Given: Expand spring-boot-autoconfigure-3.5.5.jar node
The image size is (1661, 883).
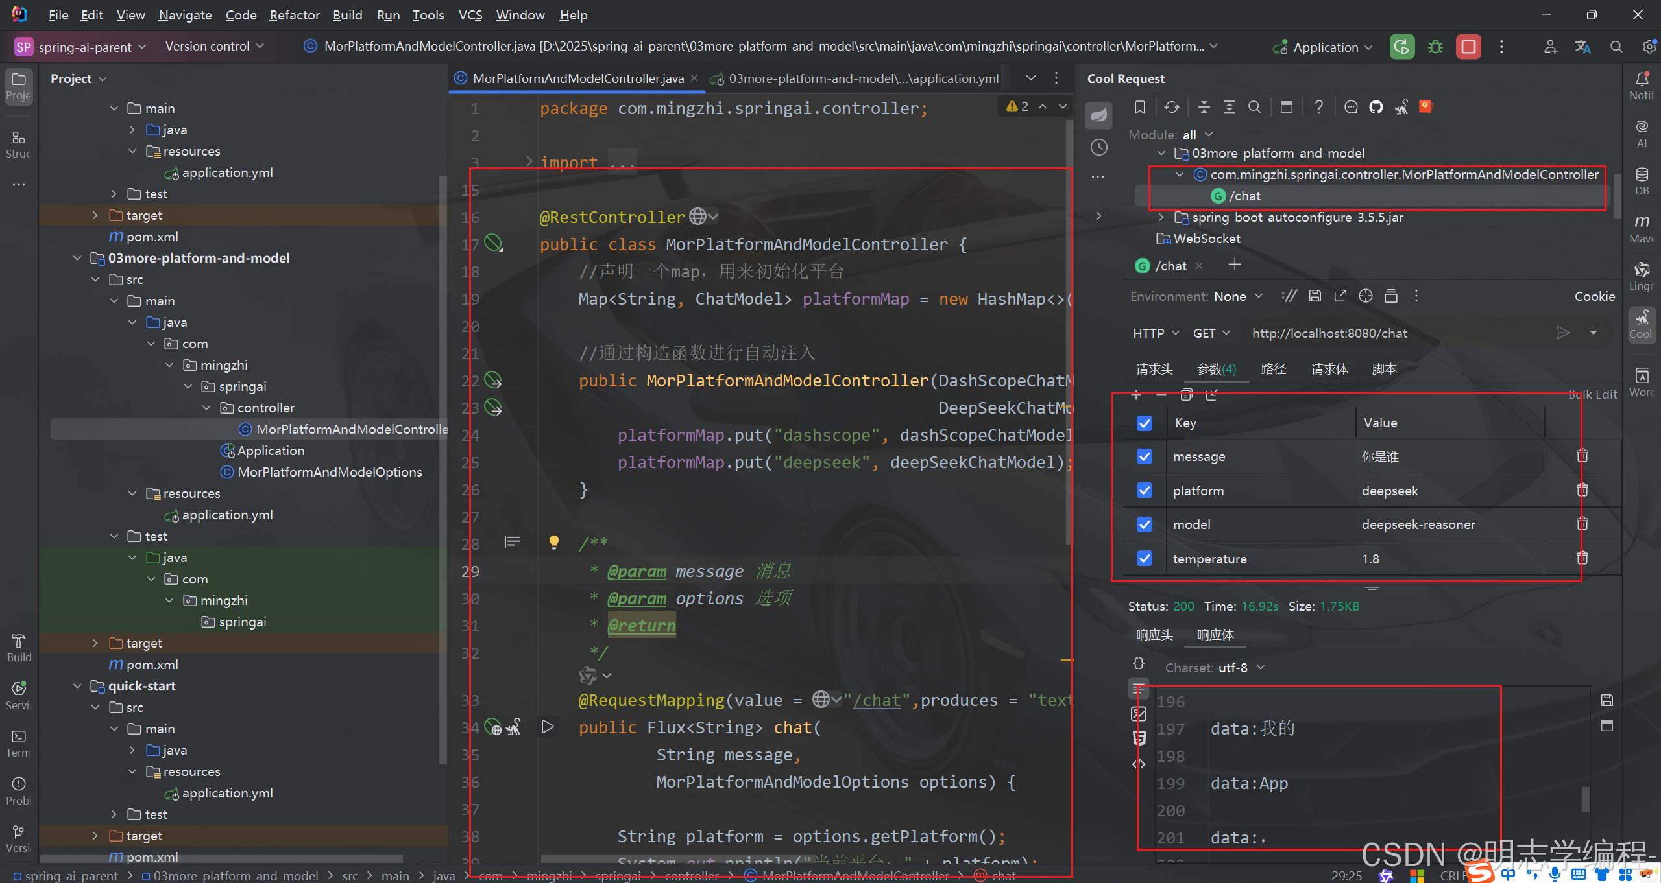Looking at the screenshot, I should coord(1161,217).
